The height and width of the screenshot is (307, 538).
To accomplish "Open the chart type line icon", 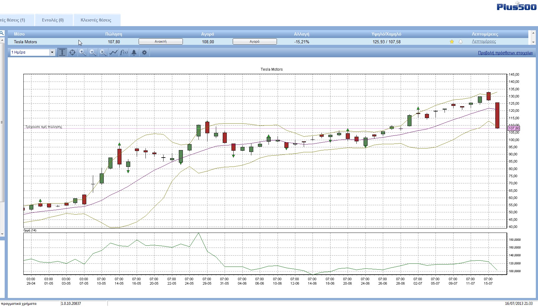I will [113, 52].
